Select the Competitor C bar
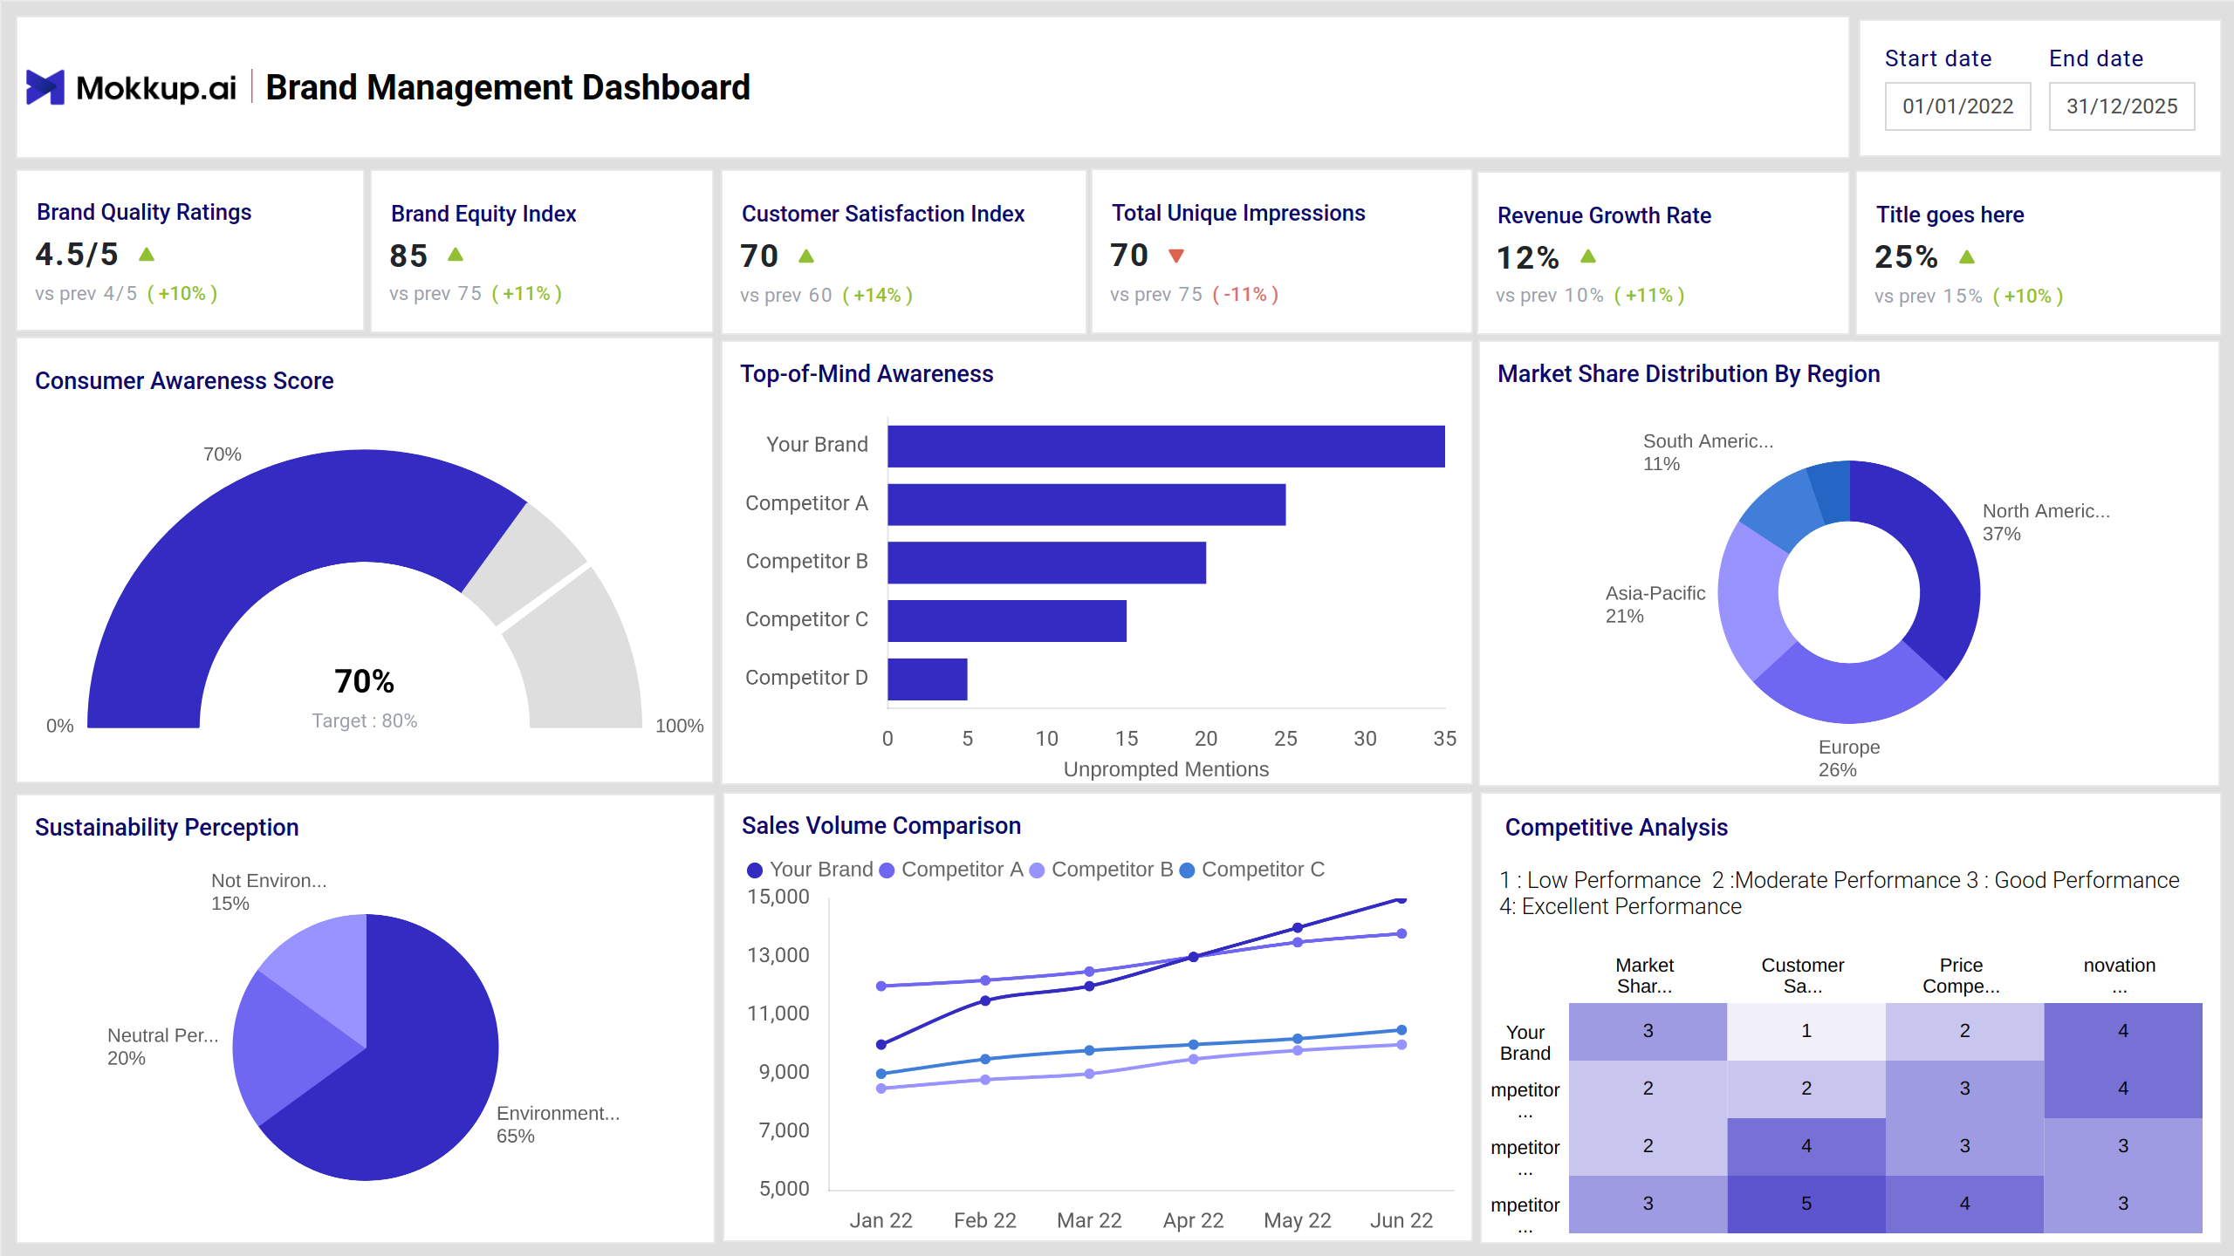 pos(1007,621)
